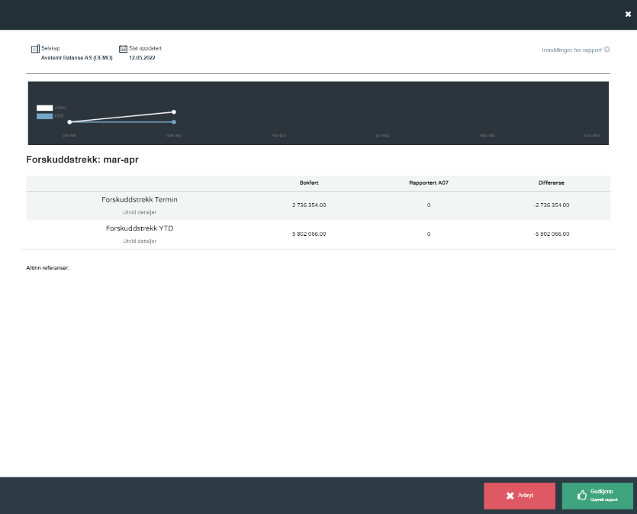Select the blue ERP mar-apr data point
Image resolution: width=637 pixels, height=514 pixels.
(174, 122)
